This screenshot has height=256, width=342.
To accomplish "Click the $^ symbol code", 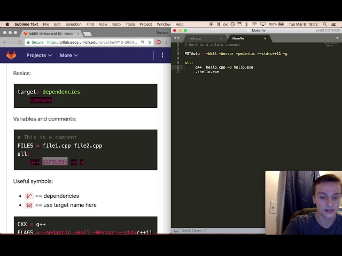I will click(29, 196).
